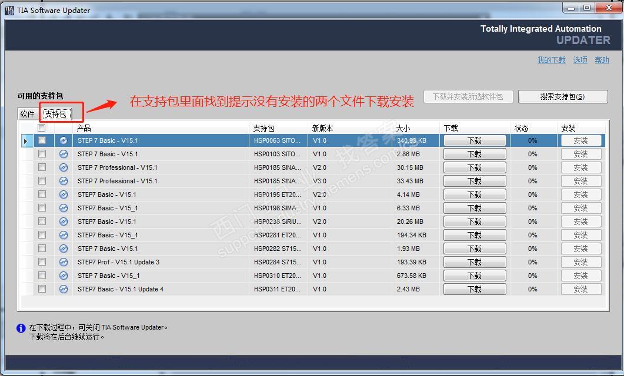Click the row selector arrow beside HSP0063

click(x=26, y=140)
